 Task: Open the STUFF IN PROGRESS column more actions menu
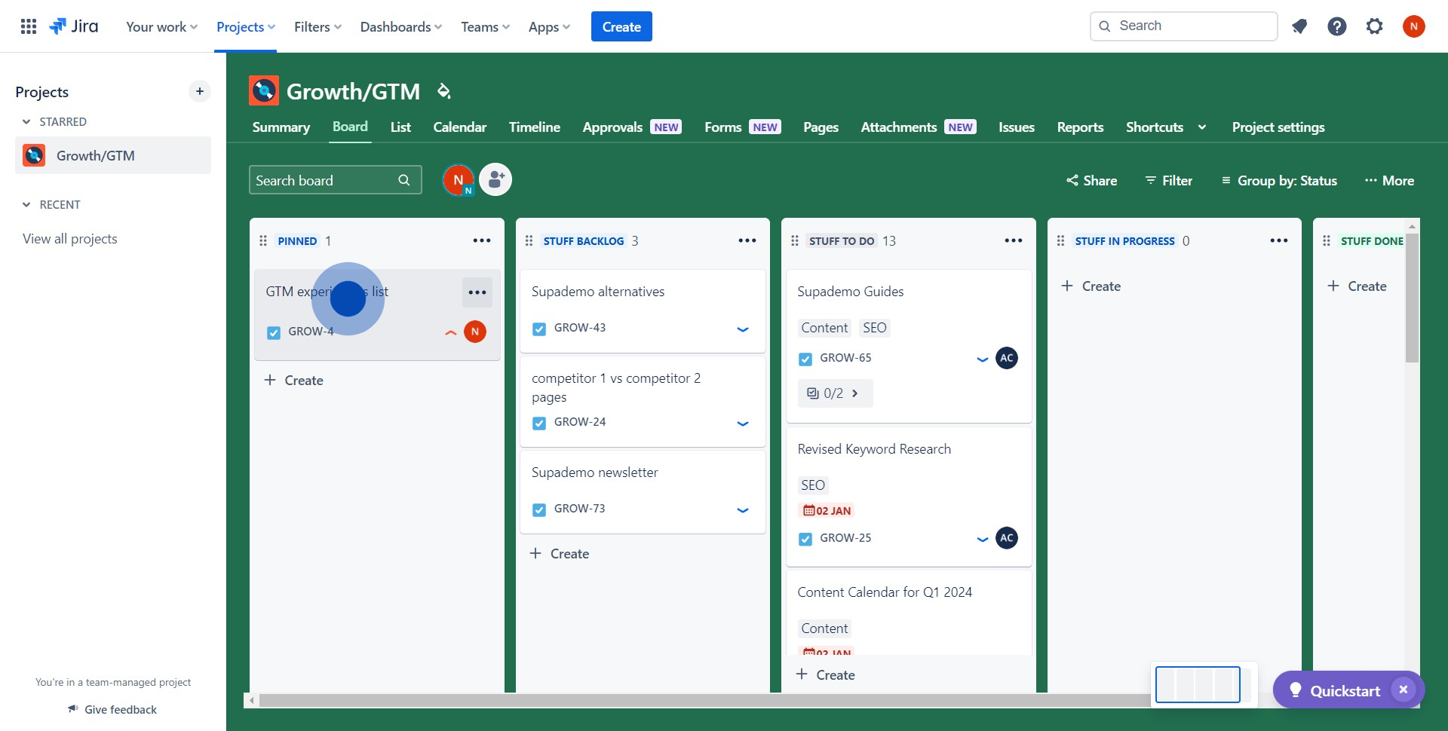1279,240
